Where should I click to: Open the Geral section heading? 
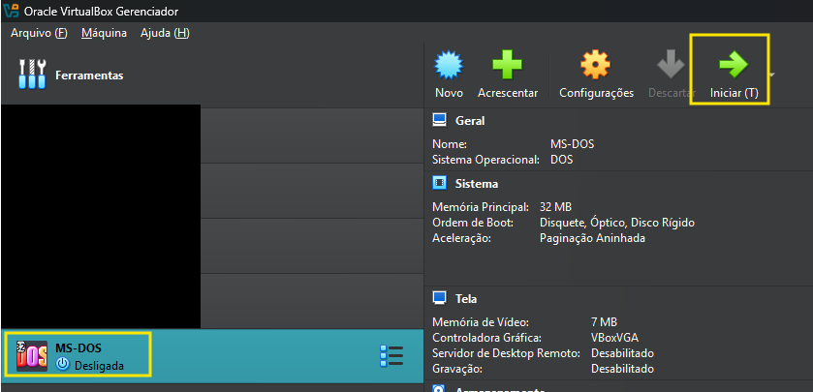(470, 121)
